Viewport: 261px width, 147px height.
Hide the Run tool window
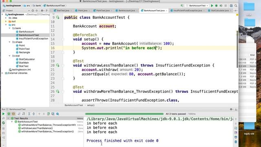point(236,109)
